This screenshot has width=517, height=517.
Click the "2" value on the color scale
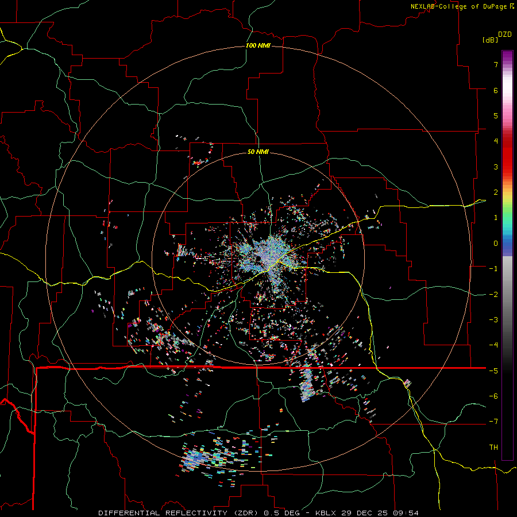(496, 192)
